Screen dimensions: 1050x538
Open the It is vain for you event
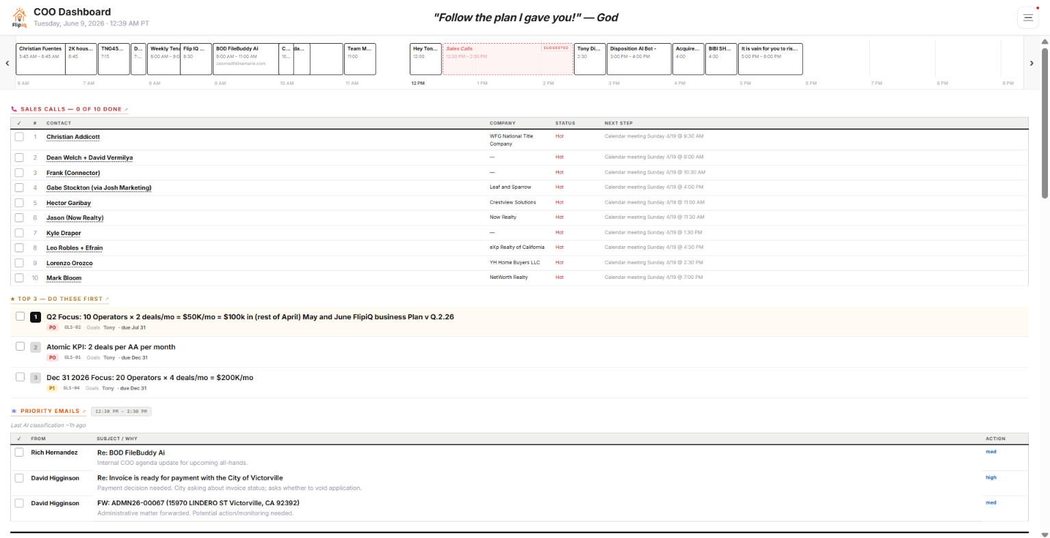(x=771, y=59)
